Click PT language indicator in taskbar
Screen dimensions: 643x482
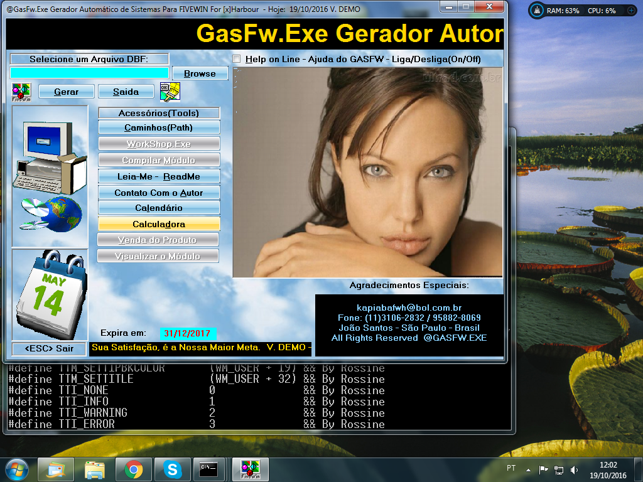[511, 468]
